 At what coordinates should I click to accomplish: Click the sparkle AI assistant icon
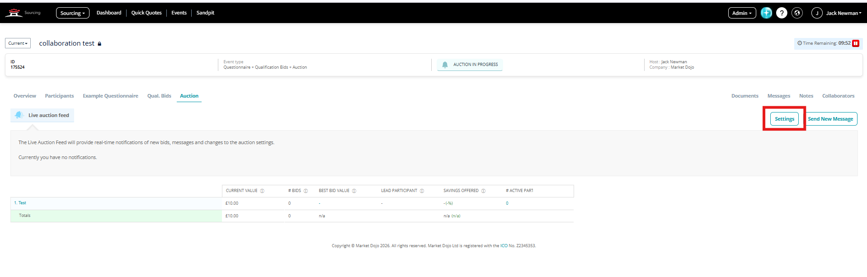click(x=766, y=13)
